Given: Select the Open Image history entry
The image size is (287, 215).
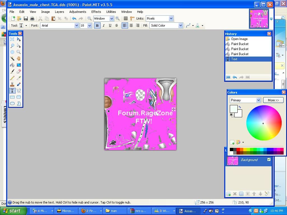Looking at the screenshot, I should point(239,39).
